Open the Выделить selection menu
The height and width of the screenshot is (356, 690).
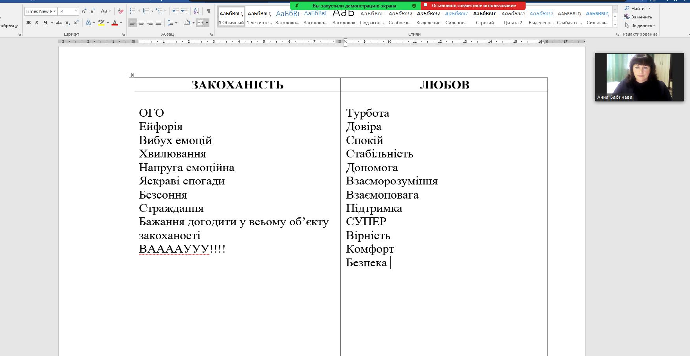[640, 25]
